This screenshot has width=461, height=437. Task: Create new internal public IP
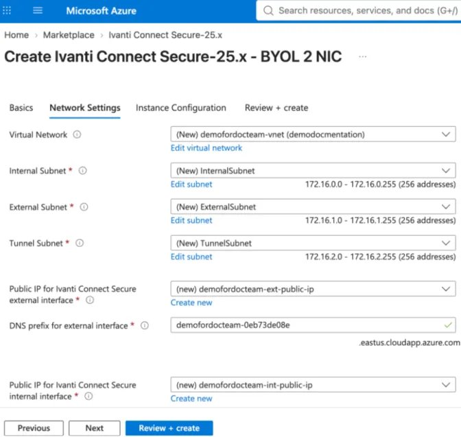(x=191, y=399)
